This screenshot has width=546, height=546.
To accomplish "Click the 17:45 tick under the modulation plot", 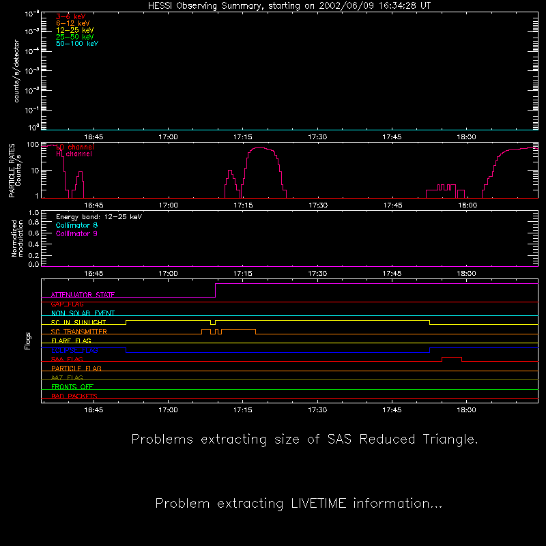I will [x=392, y=274].
